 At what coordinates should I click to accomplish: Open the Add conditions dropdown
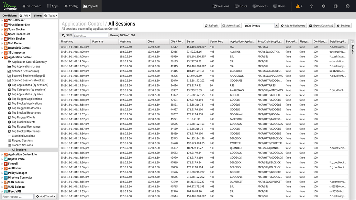click(x=25, y=16)
